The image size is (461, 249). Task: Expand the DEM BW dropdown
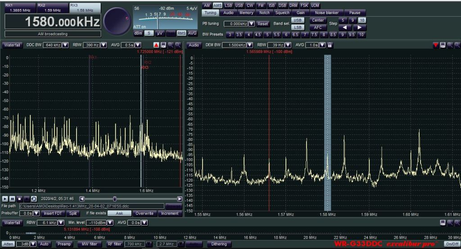(250, 45)
